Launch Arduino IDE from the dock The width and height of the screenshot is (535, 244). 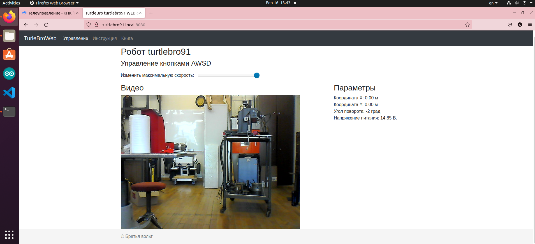point(9,74)
